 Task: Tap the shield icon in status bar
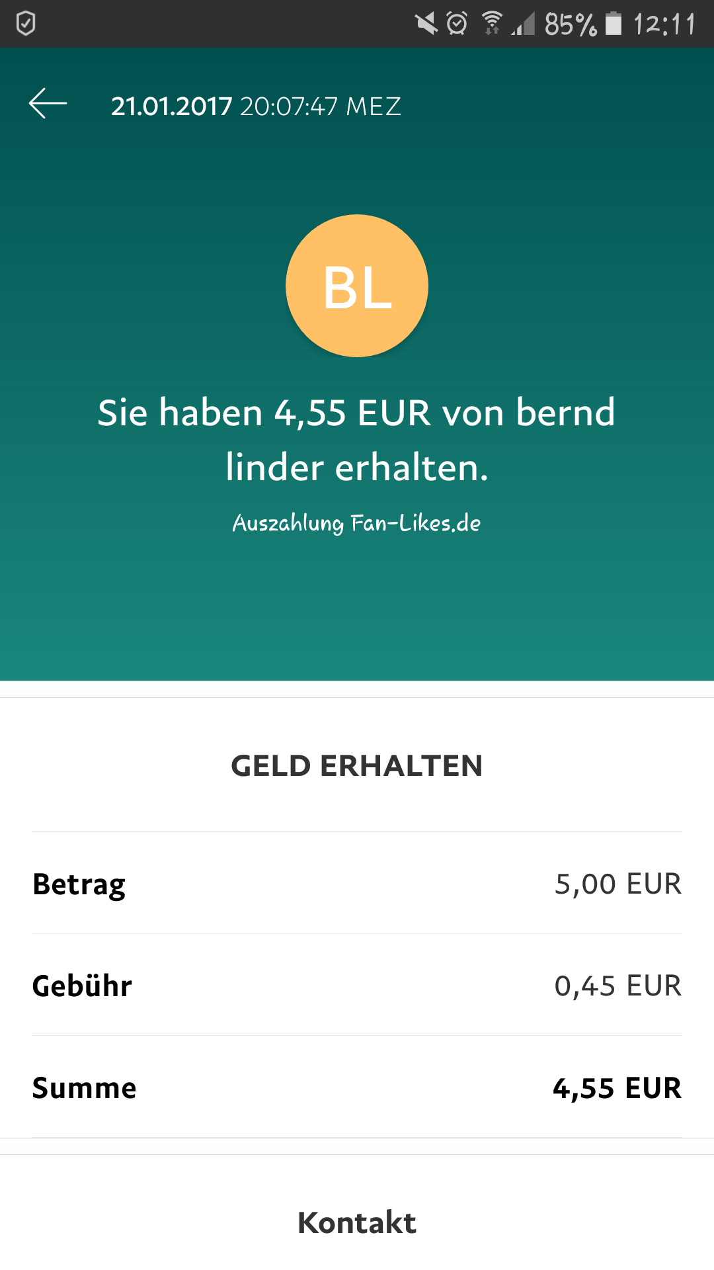click(26, 24)
